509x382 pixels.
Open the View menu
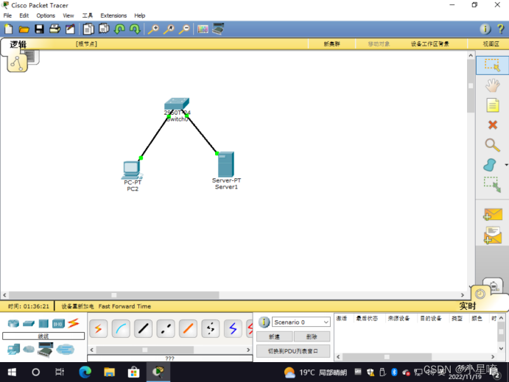69,15
